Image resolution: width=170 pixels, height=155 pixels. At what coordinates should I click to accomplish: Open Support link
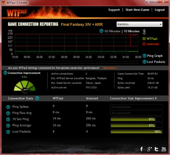point(114,10)
